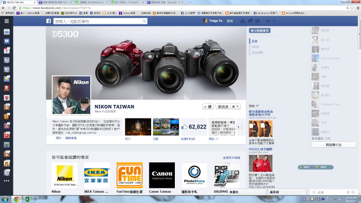Click the red hoodies ad image

coord(261,163)
